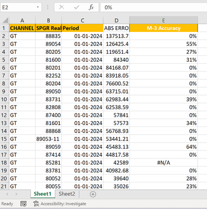Select column D header
The image size is (207, 209).
(116, 20)
